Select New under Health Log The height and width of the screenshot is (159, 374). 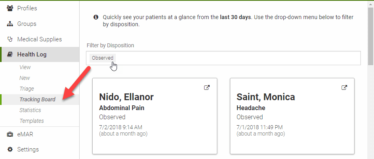click(x=25, y=78)
